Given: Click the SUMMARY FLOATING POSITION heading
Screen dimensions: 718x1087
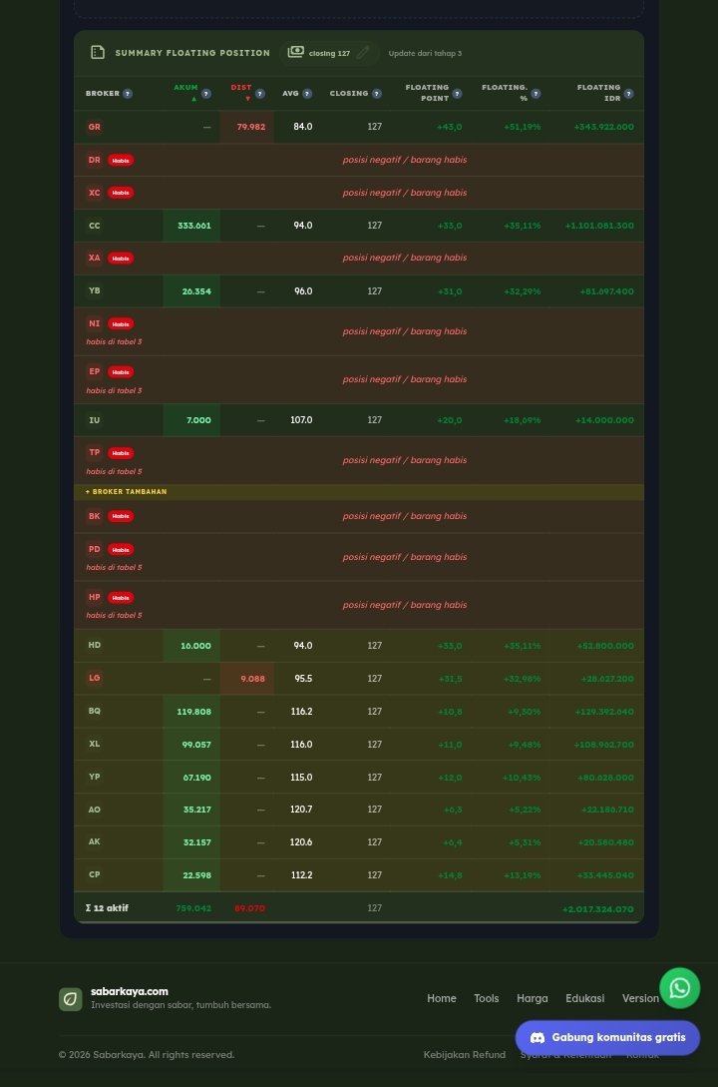Looking at the screenshot, I should [192, 53].
